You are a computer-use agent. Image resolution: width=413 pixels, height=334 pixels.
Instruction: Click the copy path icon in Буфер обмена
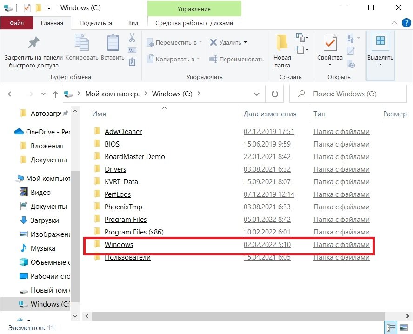click(x=132, y=50)
